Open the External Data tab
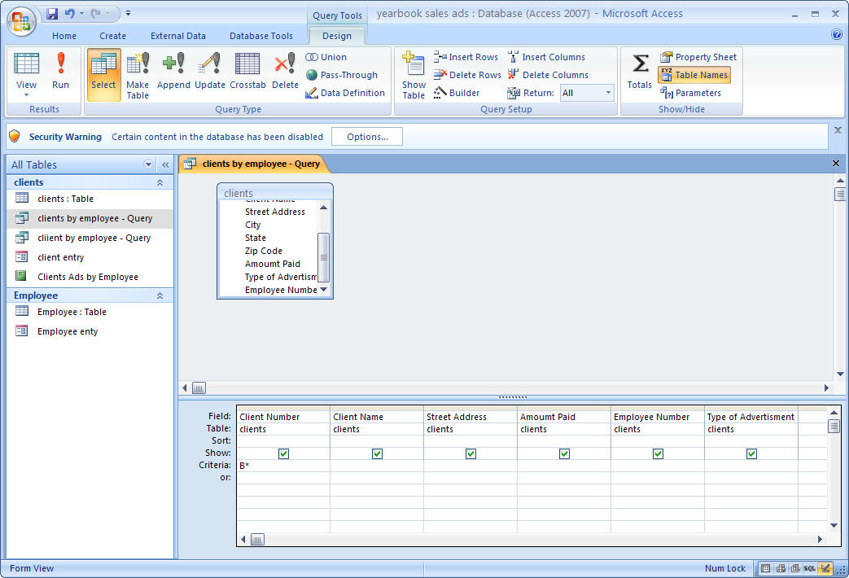849x578 pixels. (x=178, y=36)
